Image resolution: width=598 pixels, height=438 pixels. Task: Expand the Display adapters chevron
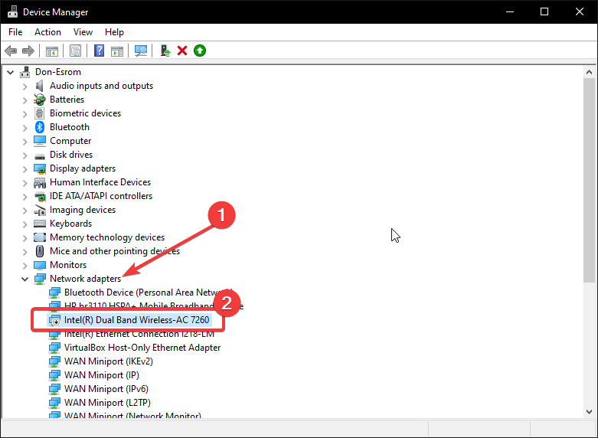[25, 168]
